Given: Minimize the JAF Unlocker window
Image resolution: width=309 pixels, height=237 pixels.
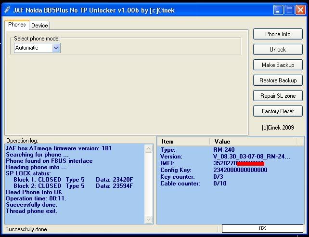Looking at the screenshot, I should coord(278,10).
